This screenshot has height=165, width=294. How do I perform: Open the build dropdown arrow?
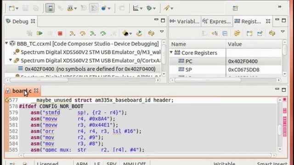pyautogui.click(x=75, y=8)
